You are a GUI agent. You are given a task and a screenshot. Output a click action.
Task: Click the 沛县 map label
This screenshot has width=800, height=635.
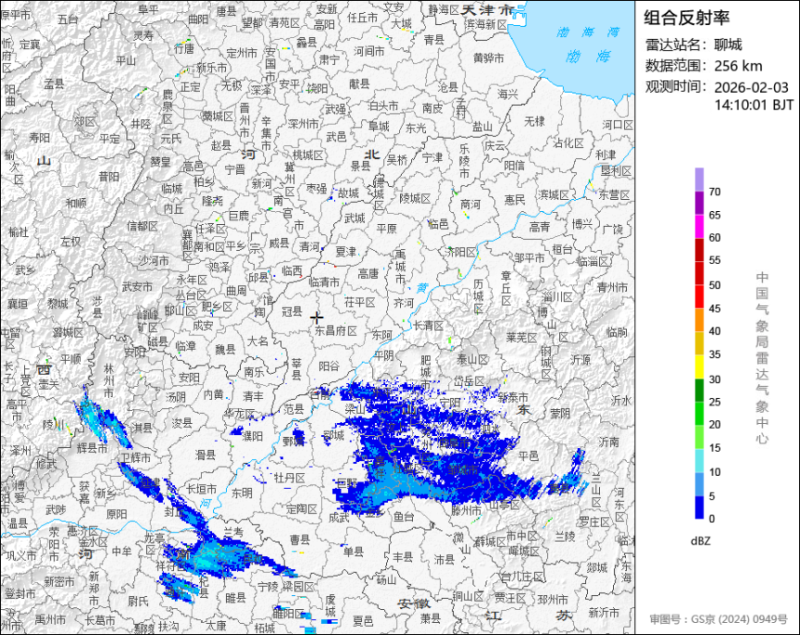coord(444,560)
